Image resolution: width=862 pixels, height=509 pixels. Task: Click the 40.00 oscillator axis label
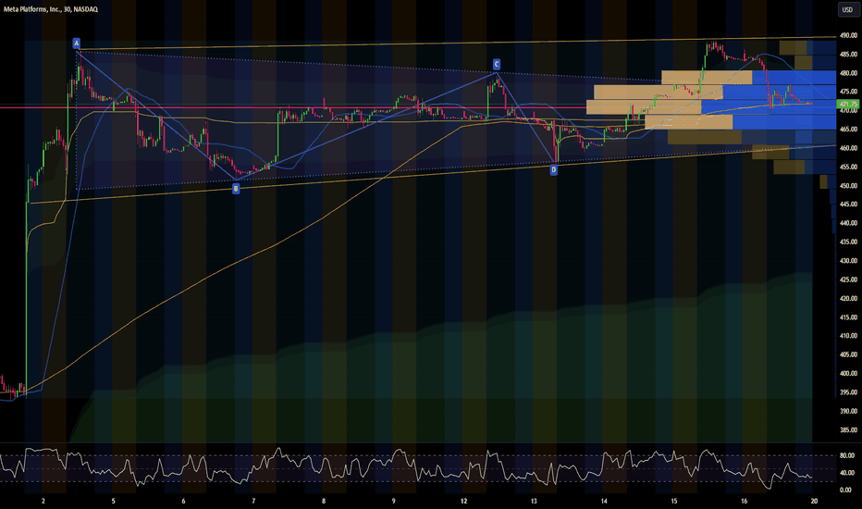847,473
